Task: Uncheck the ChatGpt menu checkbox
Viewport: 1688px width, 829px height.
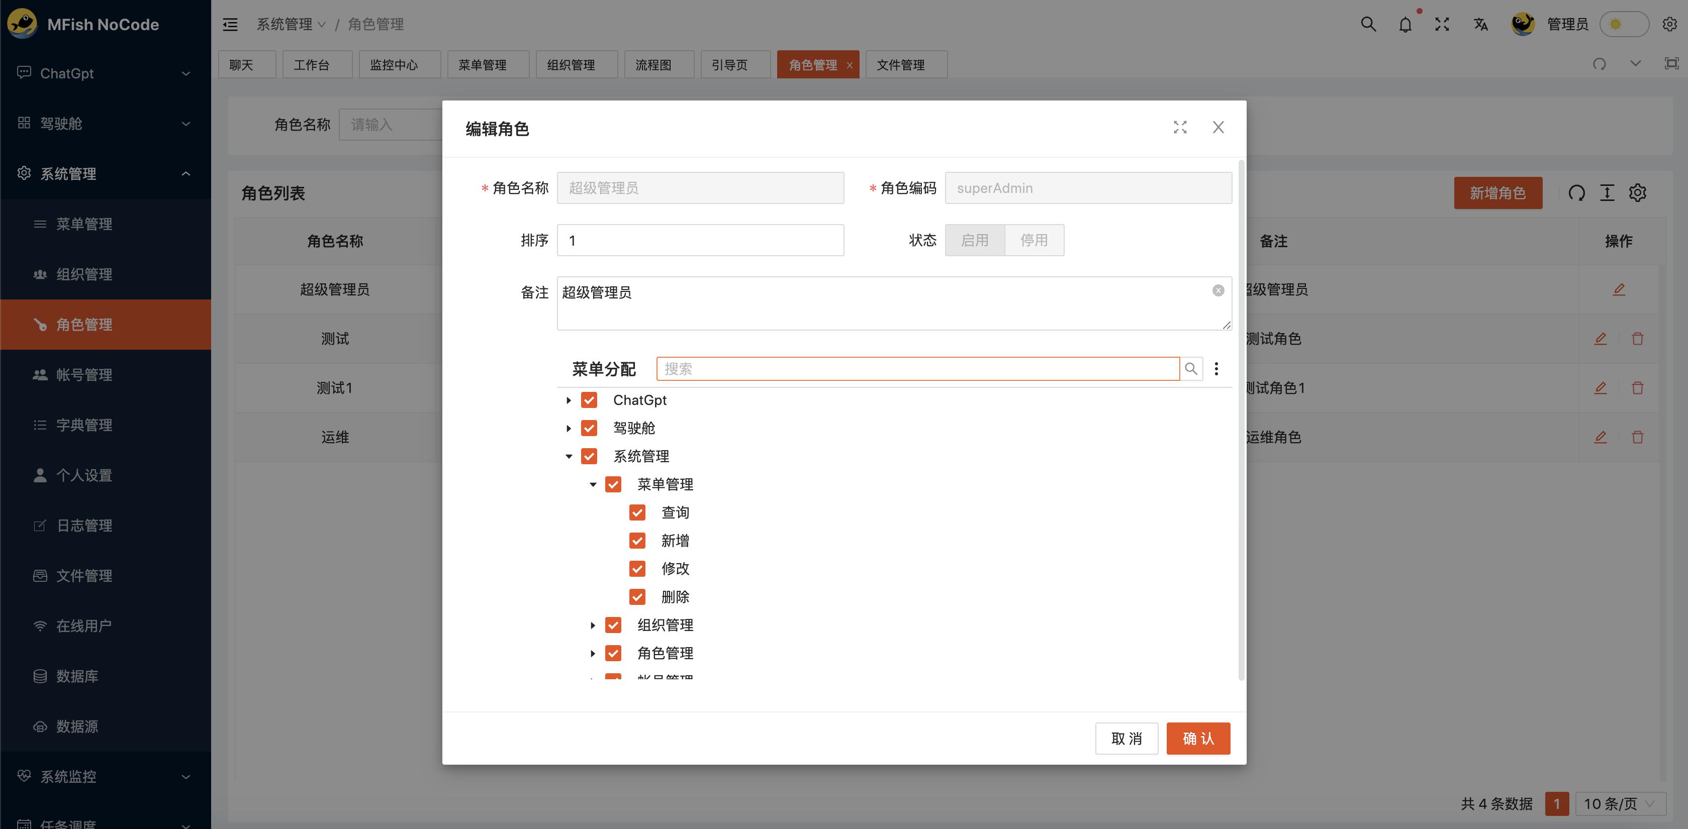Action: pyautogui.click(x=589, y=400)
